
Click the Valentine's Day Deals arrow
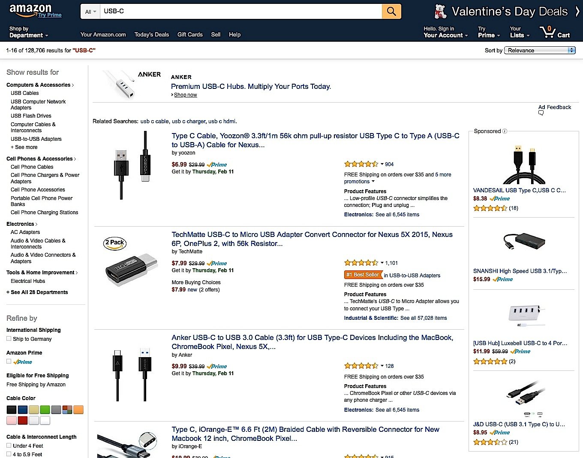coord(577,12)
